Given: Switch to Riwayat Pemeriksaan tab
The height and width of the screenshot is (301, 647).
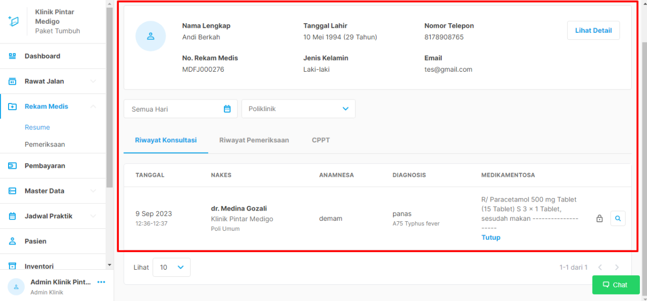Looking at the screenshot, I should [254, 140].
